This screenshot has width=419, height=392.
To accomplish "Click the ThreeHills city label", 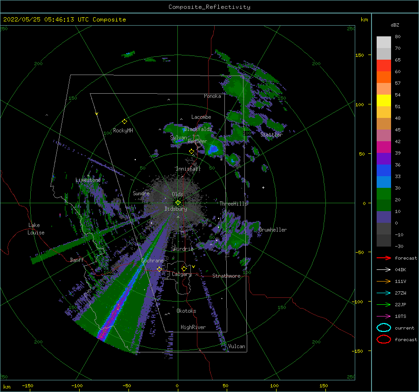I will coord(234,204).
